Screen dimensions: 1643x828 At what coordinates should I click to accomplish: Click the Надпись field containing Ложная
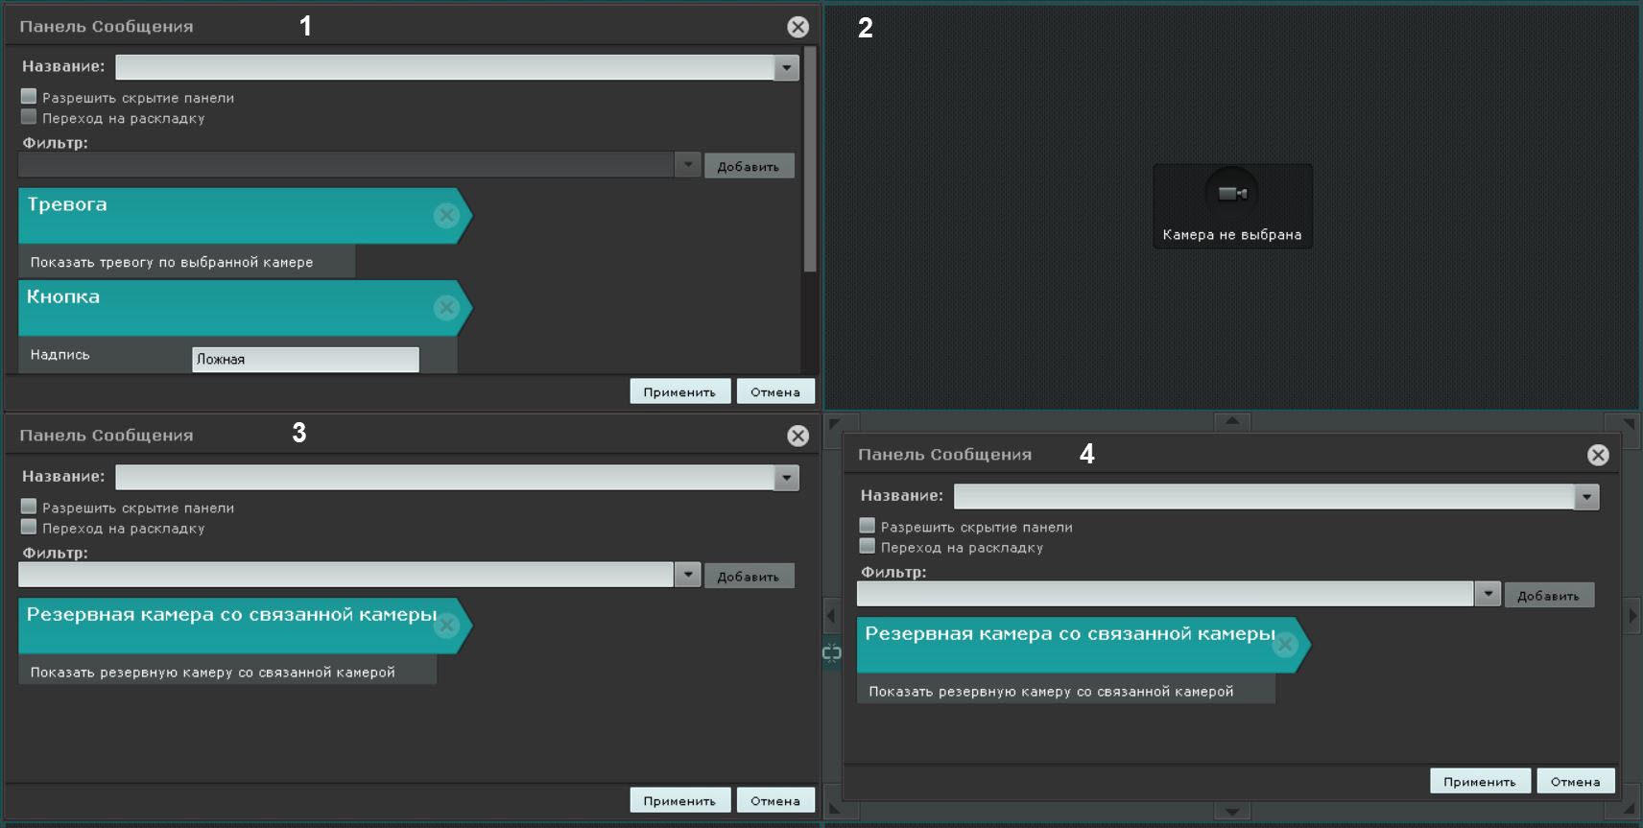coord(305,360)
